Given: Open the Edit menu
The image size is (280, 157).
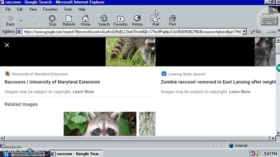Looking at the screenshot, I should click(x=20, y=9).
